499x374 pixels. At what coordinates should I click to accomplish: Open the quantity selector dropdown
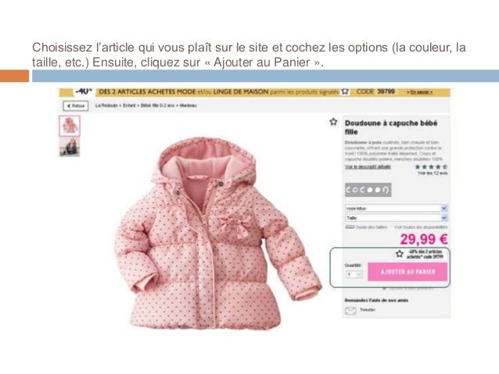pos(354,274)
